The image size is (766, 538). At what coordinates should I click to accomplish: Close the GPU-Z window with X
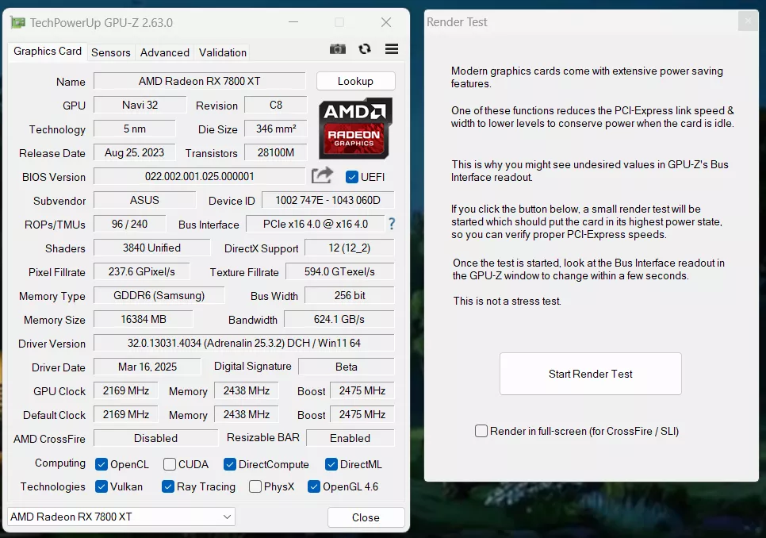click(386, 22)
